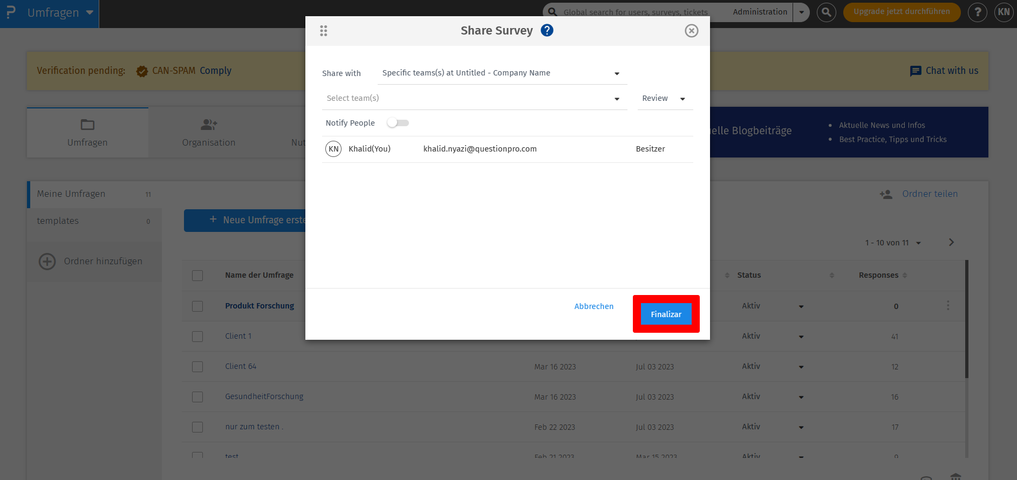
Task: Toggle Notify People switch
Action: point(398,123)
